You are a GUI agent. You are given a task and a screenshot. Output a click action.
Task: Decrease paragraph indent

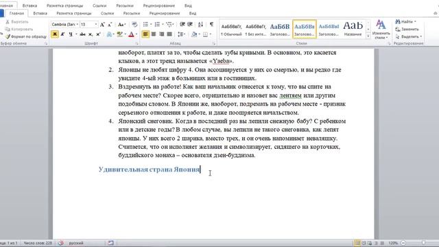tap(182, 25)
